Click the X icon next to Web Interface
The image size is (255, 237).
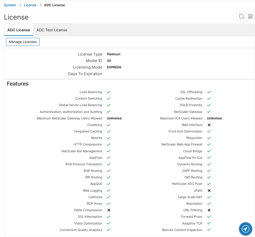(209, 125)
